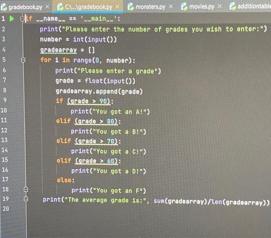Click the "You got a D!" print statement

109,171
